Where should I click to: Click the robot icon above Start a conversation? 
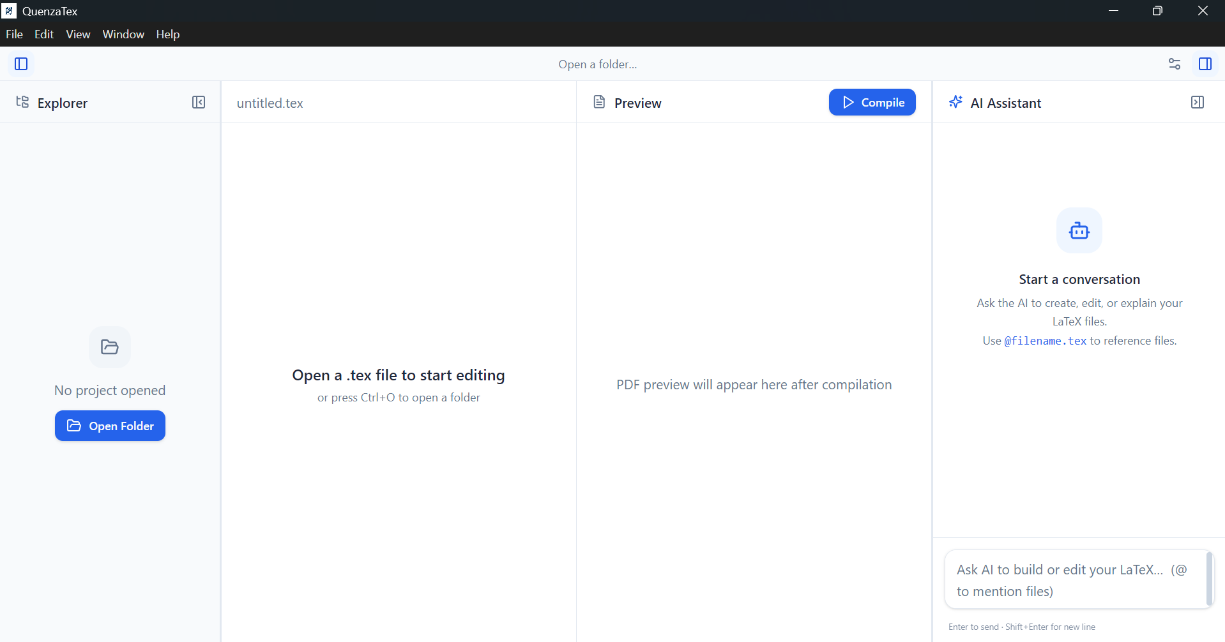pyautogui.click(x=1079, y=230)
